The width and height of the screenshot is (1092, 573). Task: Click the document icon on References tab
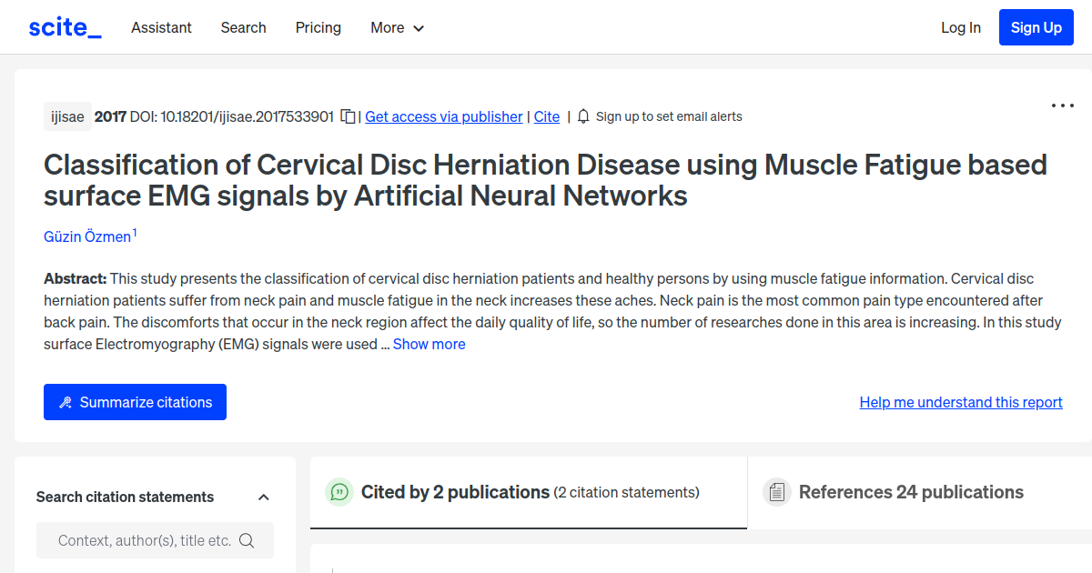point(777,491)
